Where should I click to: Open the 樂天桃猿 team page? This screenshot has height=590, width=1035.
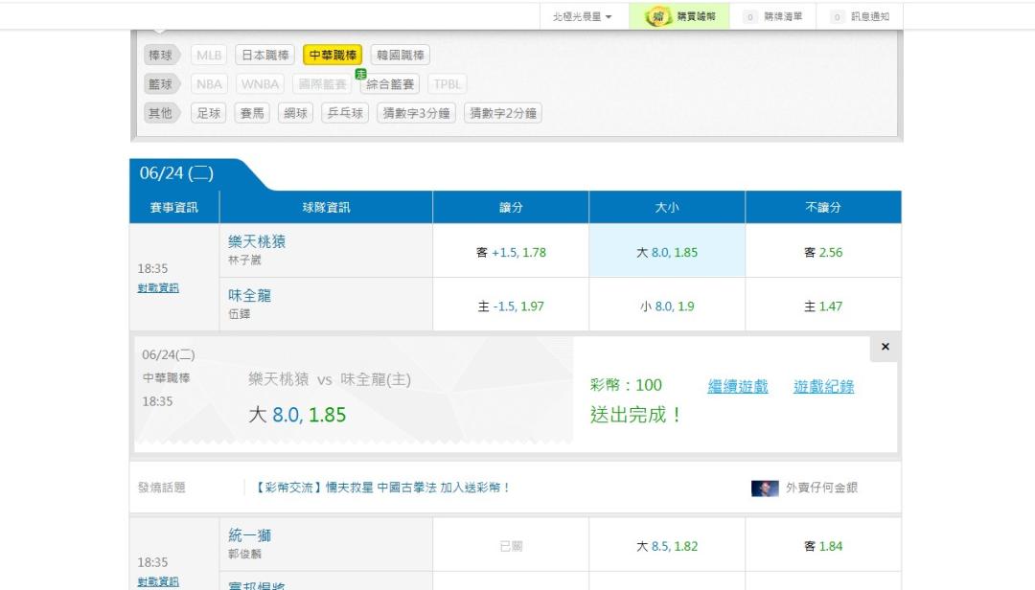(257, 241)
